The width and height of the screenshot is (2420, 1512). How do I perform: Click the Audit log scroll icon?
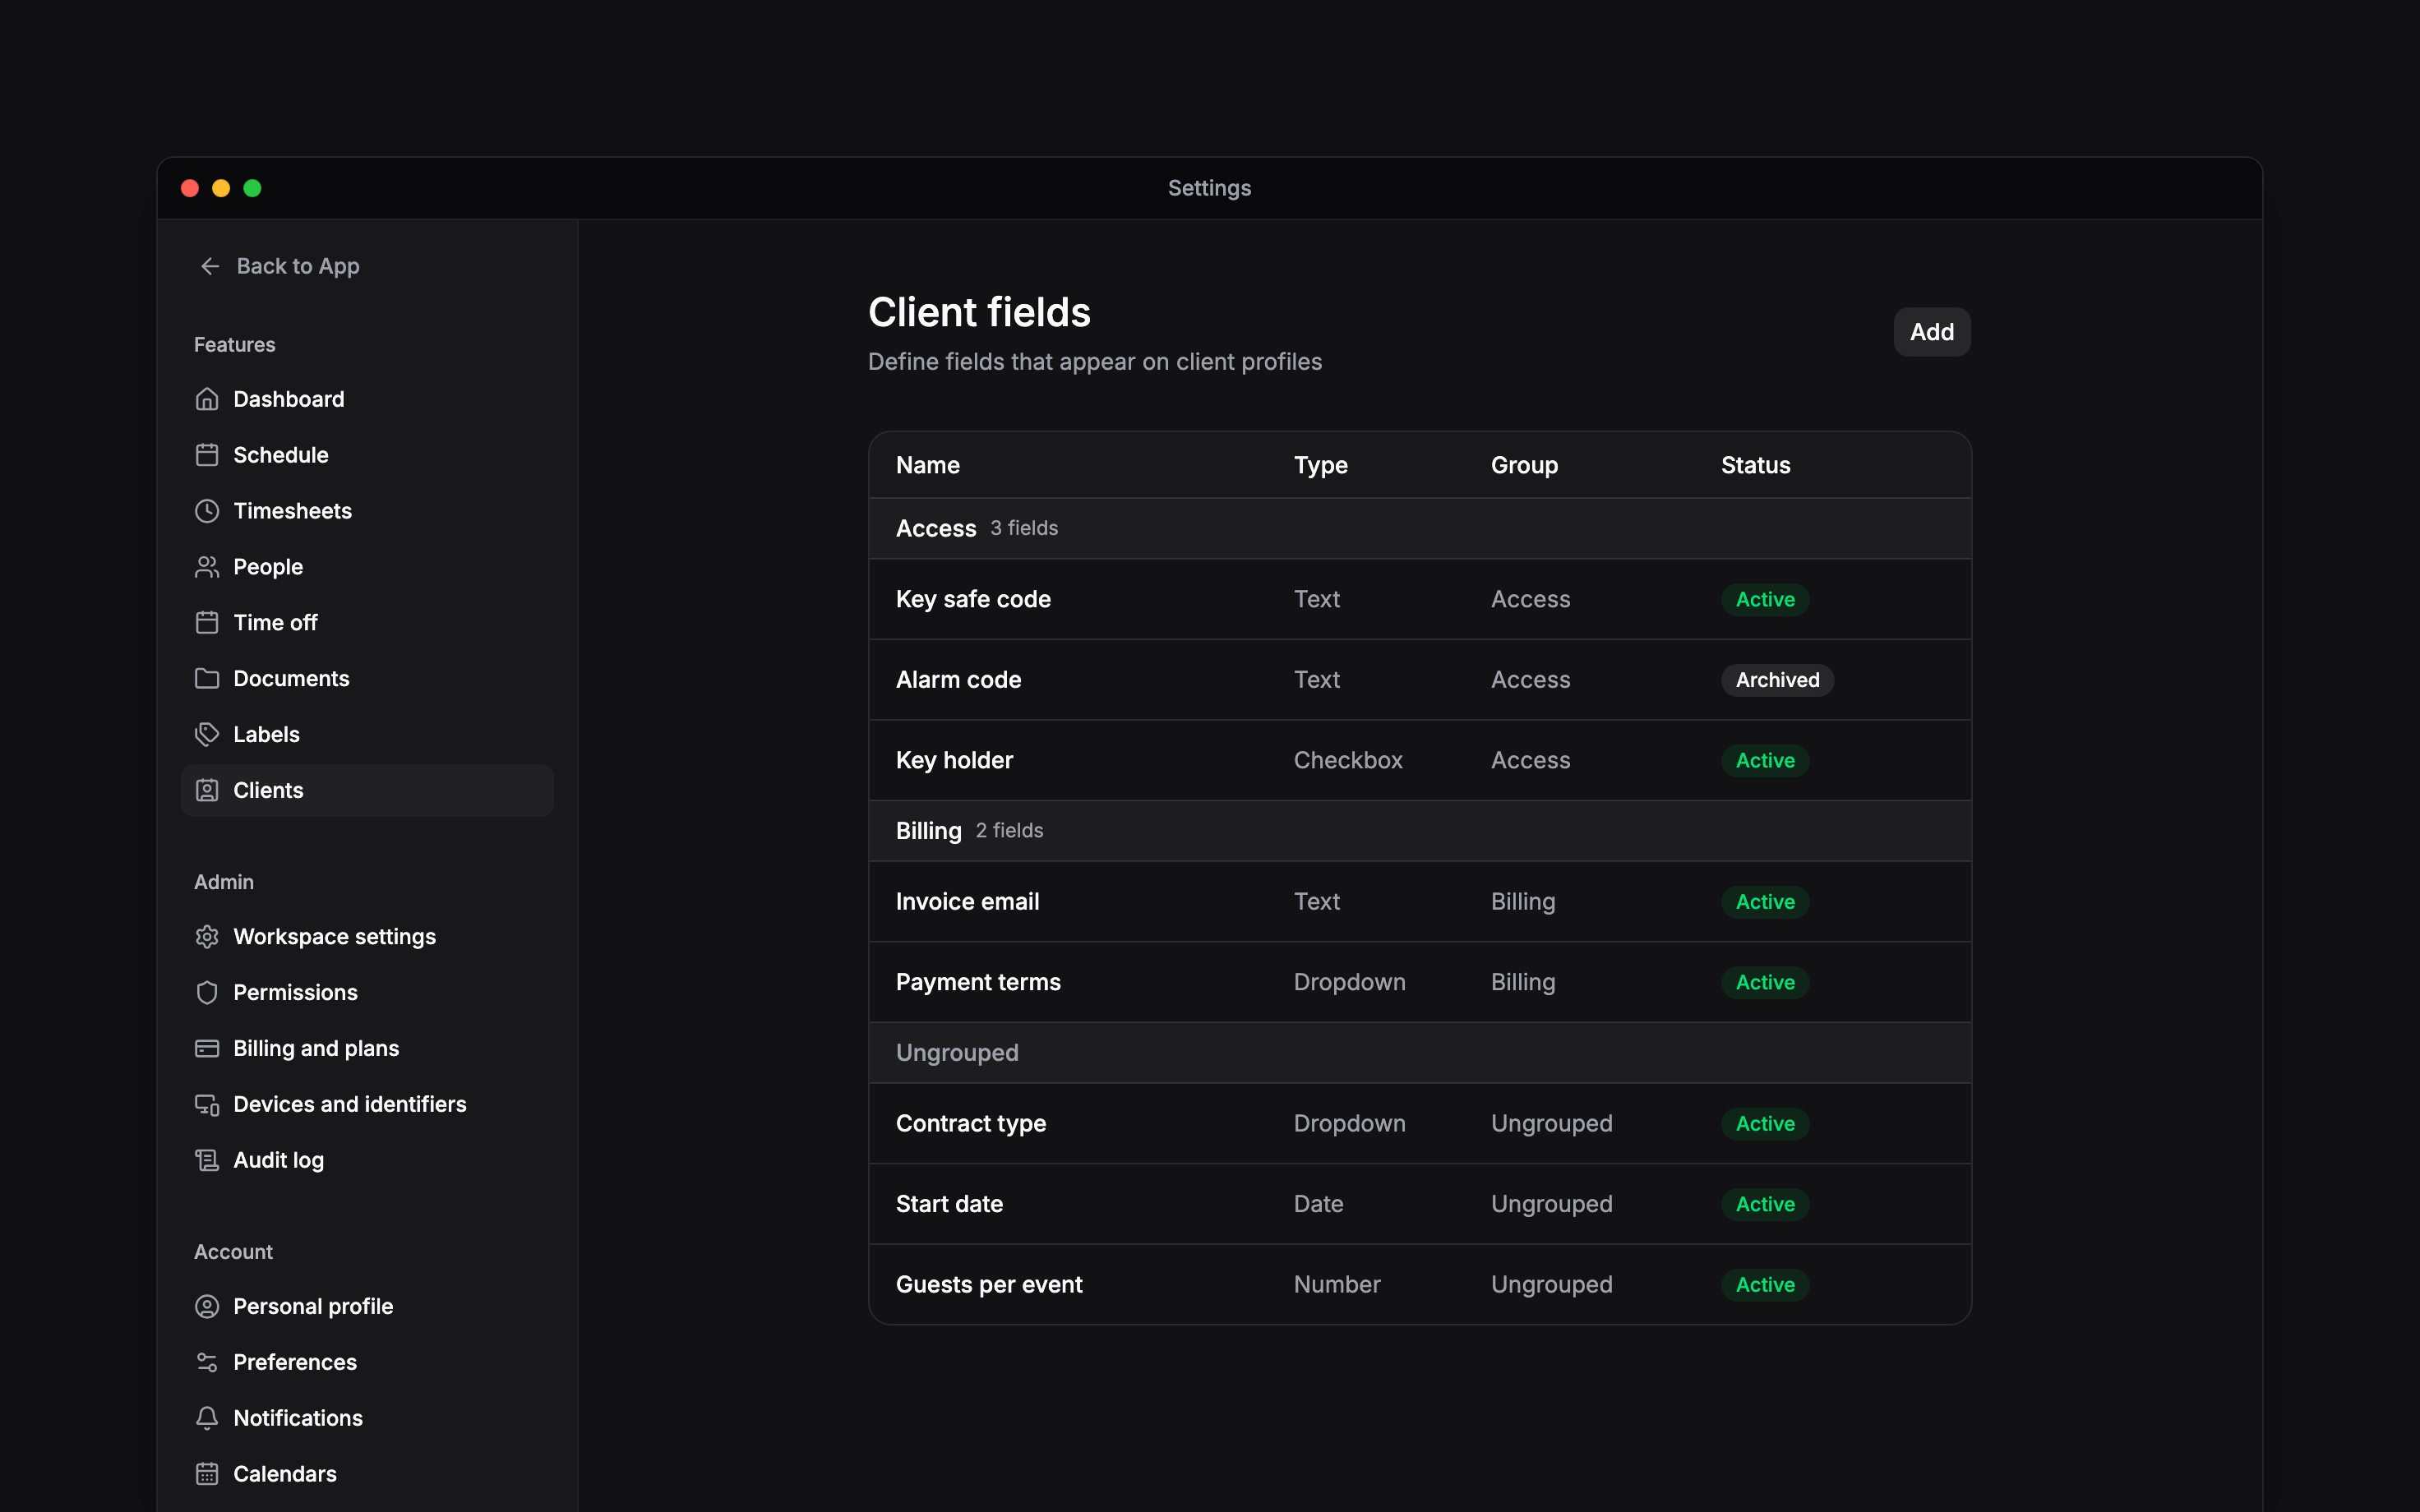(x=207, y=1161)
